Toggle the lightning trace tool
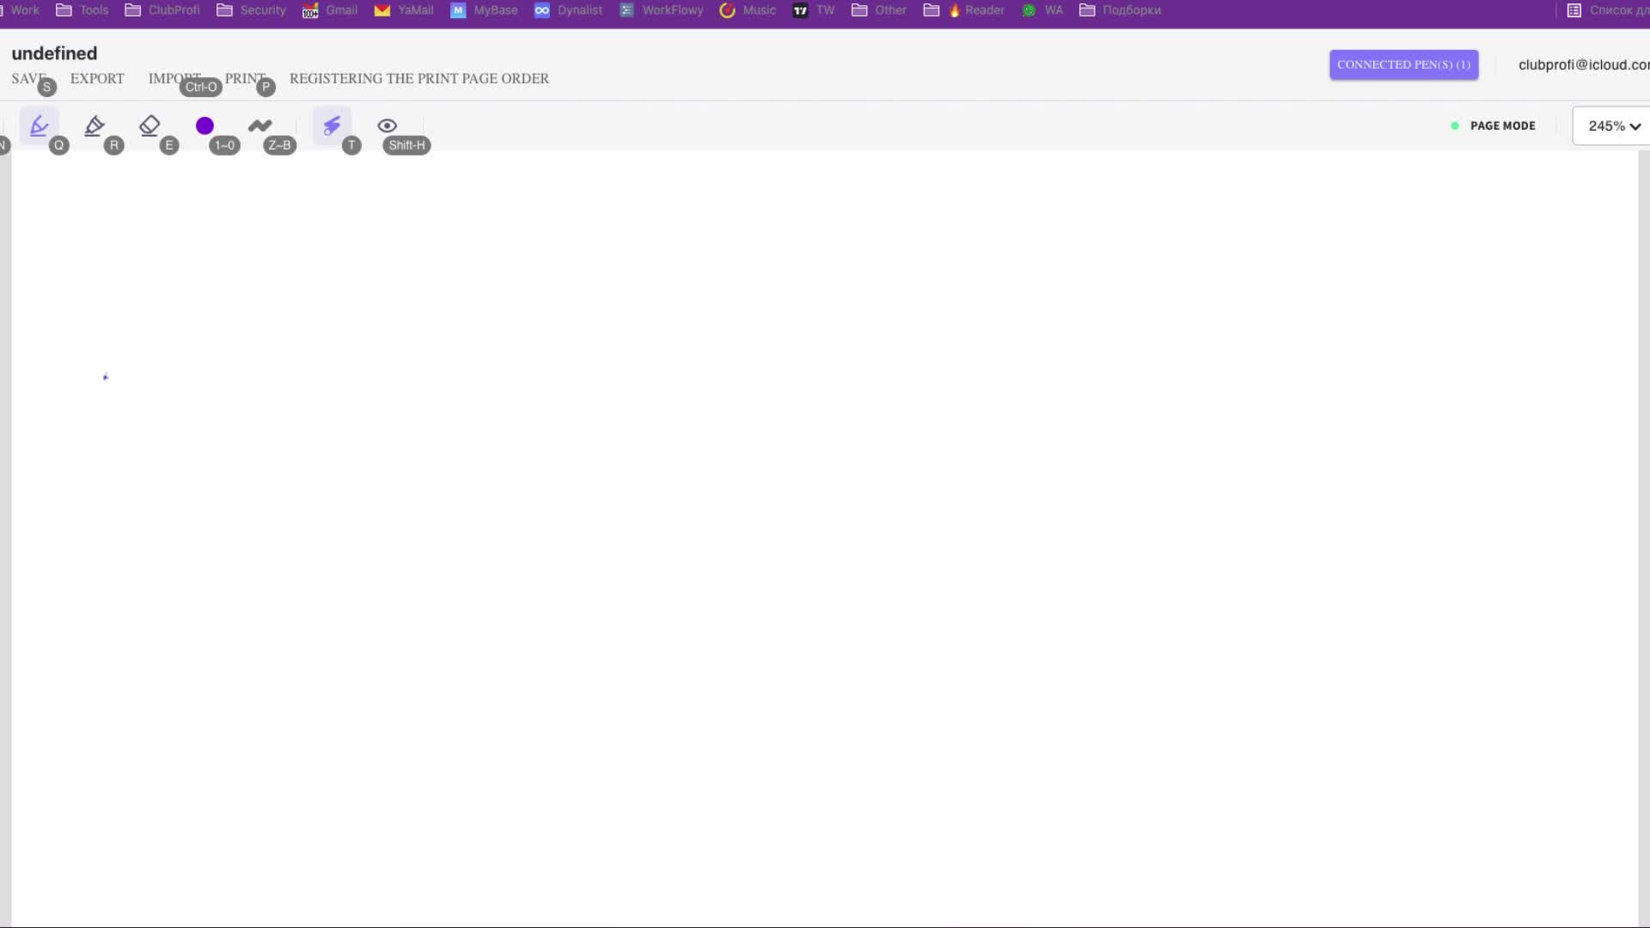1650x928 pixels. 332,125
